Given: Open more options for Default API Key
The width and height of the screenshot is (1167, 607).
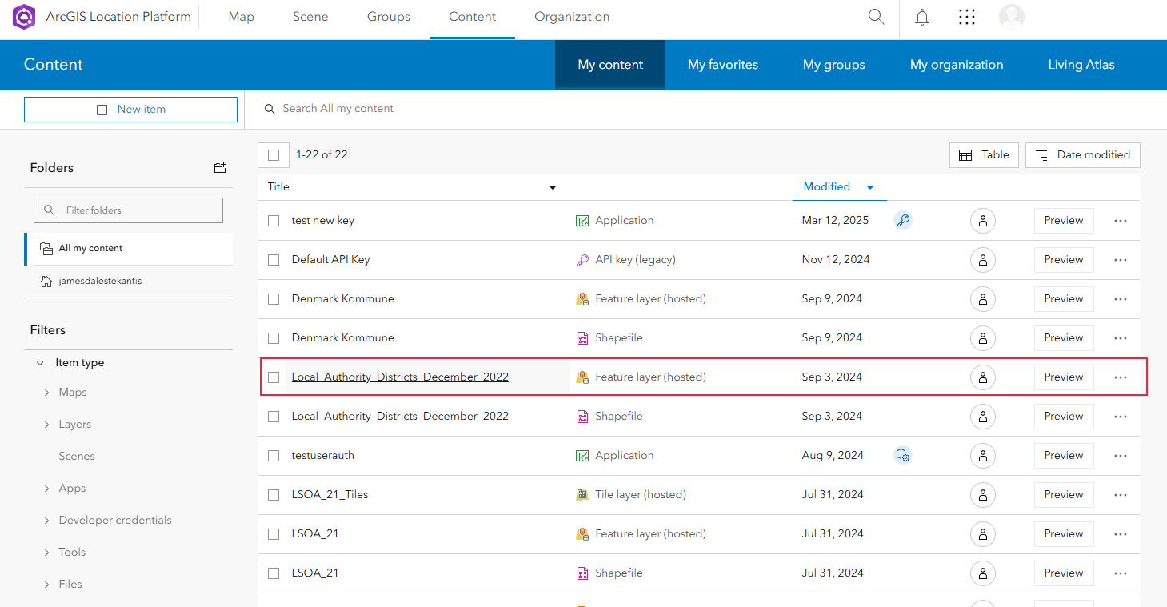Looking at the screenshot, I should 1120,260.
